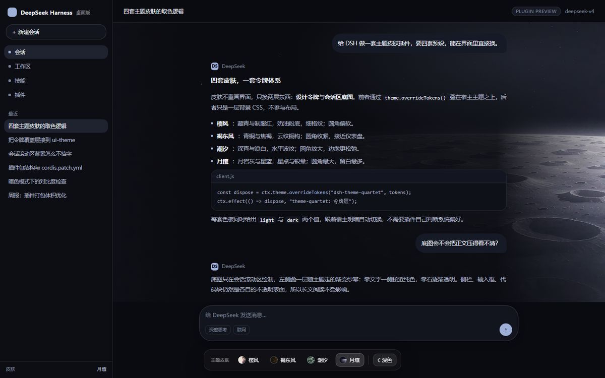Click the 褐东风 swatch circle
Screen dimensions: 605x378
(x=274, y=360)
